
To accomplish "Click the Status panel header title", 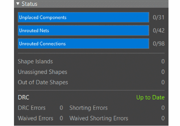I will pos(30,4).
